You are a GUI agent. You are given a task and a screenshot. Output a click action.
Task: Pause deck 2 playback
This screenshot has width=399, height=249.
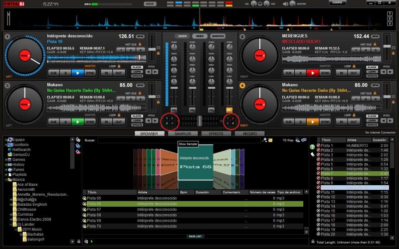click(300, 72)
